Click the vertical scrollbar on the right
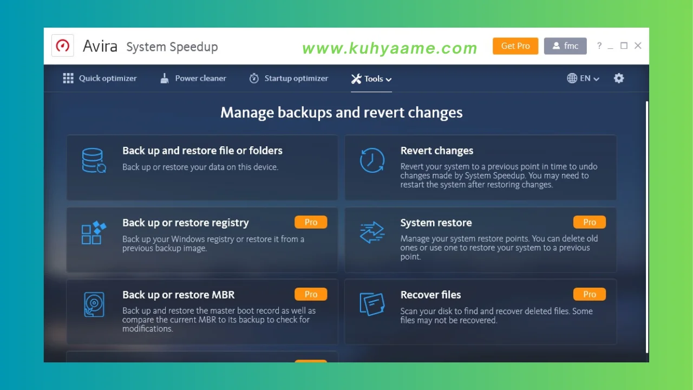 pos(647,226)
